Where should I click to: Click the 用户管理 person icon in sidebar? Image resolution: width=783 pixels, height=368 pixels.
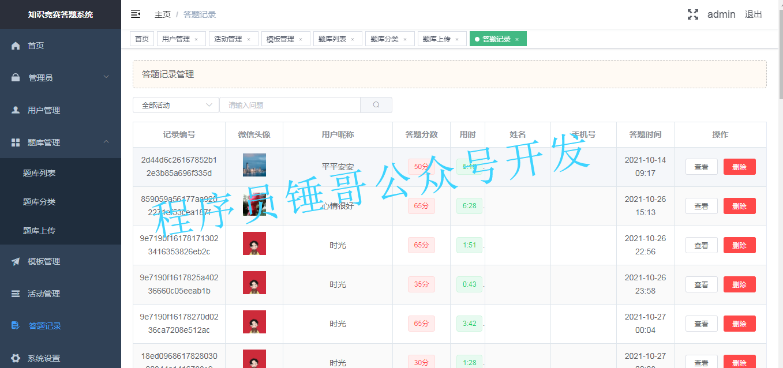[16, 110]
